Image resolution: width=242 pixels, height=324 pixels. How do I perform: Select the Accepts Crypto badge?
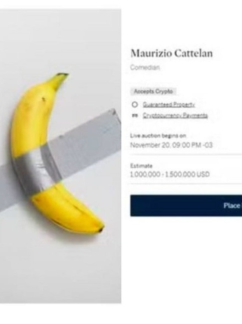pos(153,91)
